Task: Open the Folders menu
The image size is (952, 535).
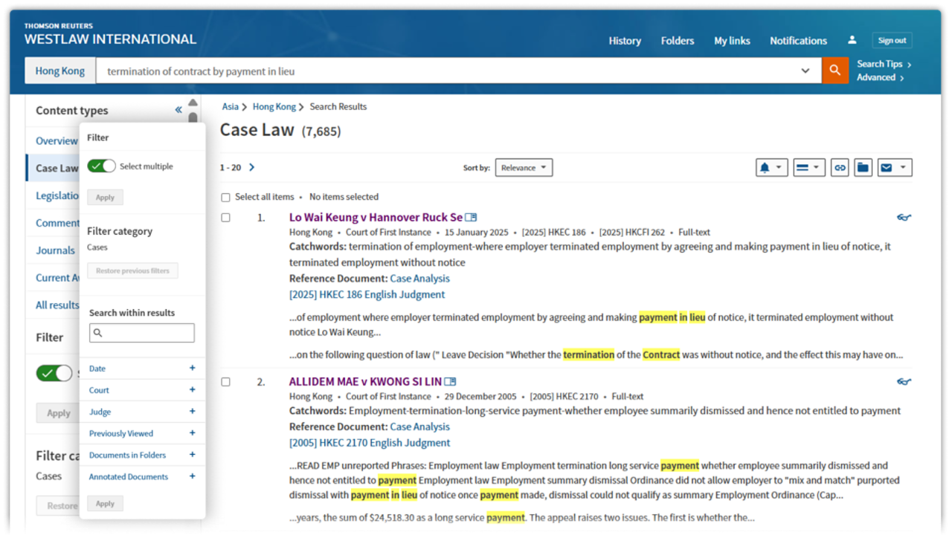Action: tap(677, 41)
